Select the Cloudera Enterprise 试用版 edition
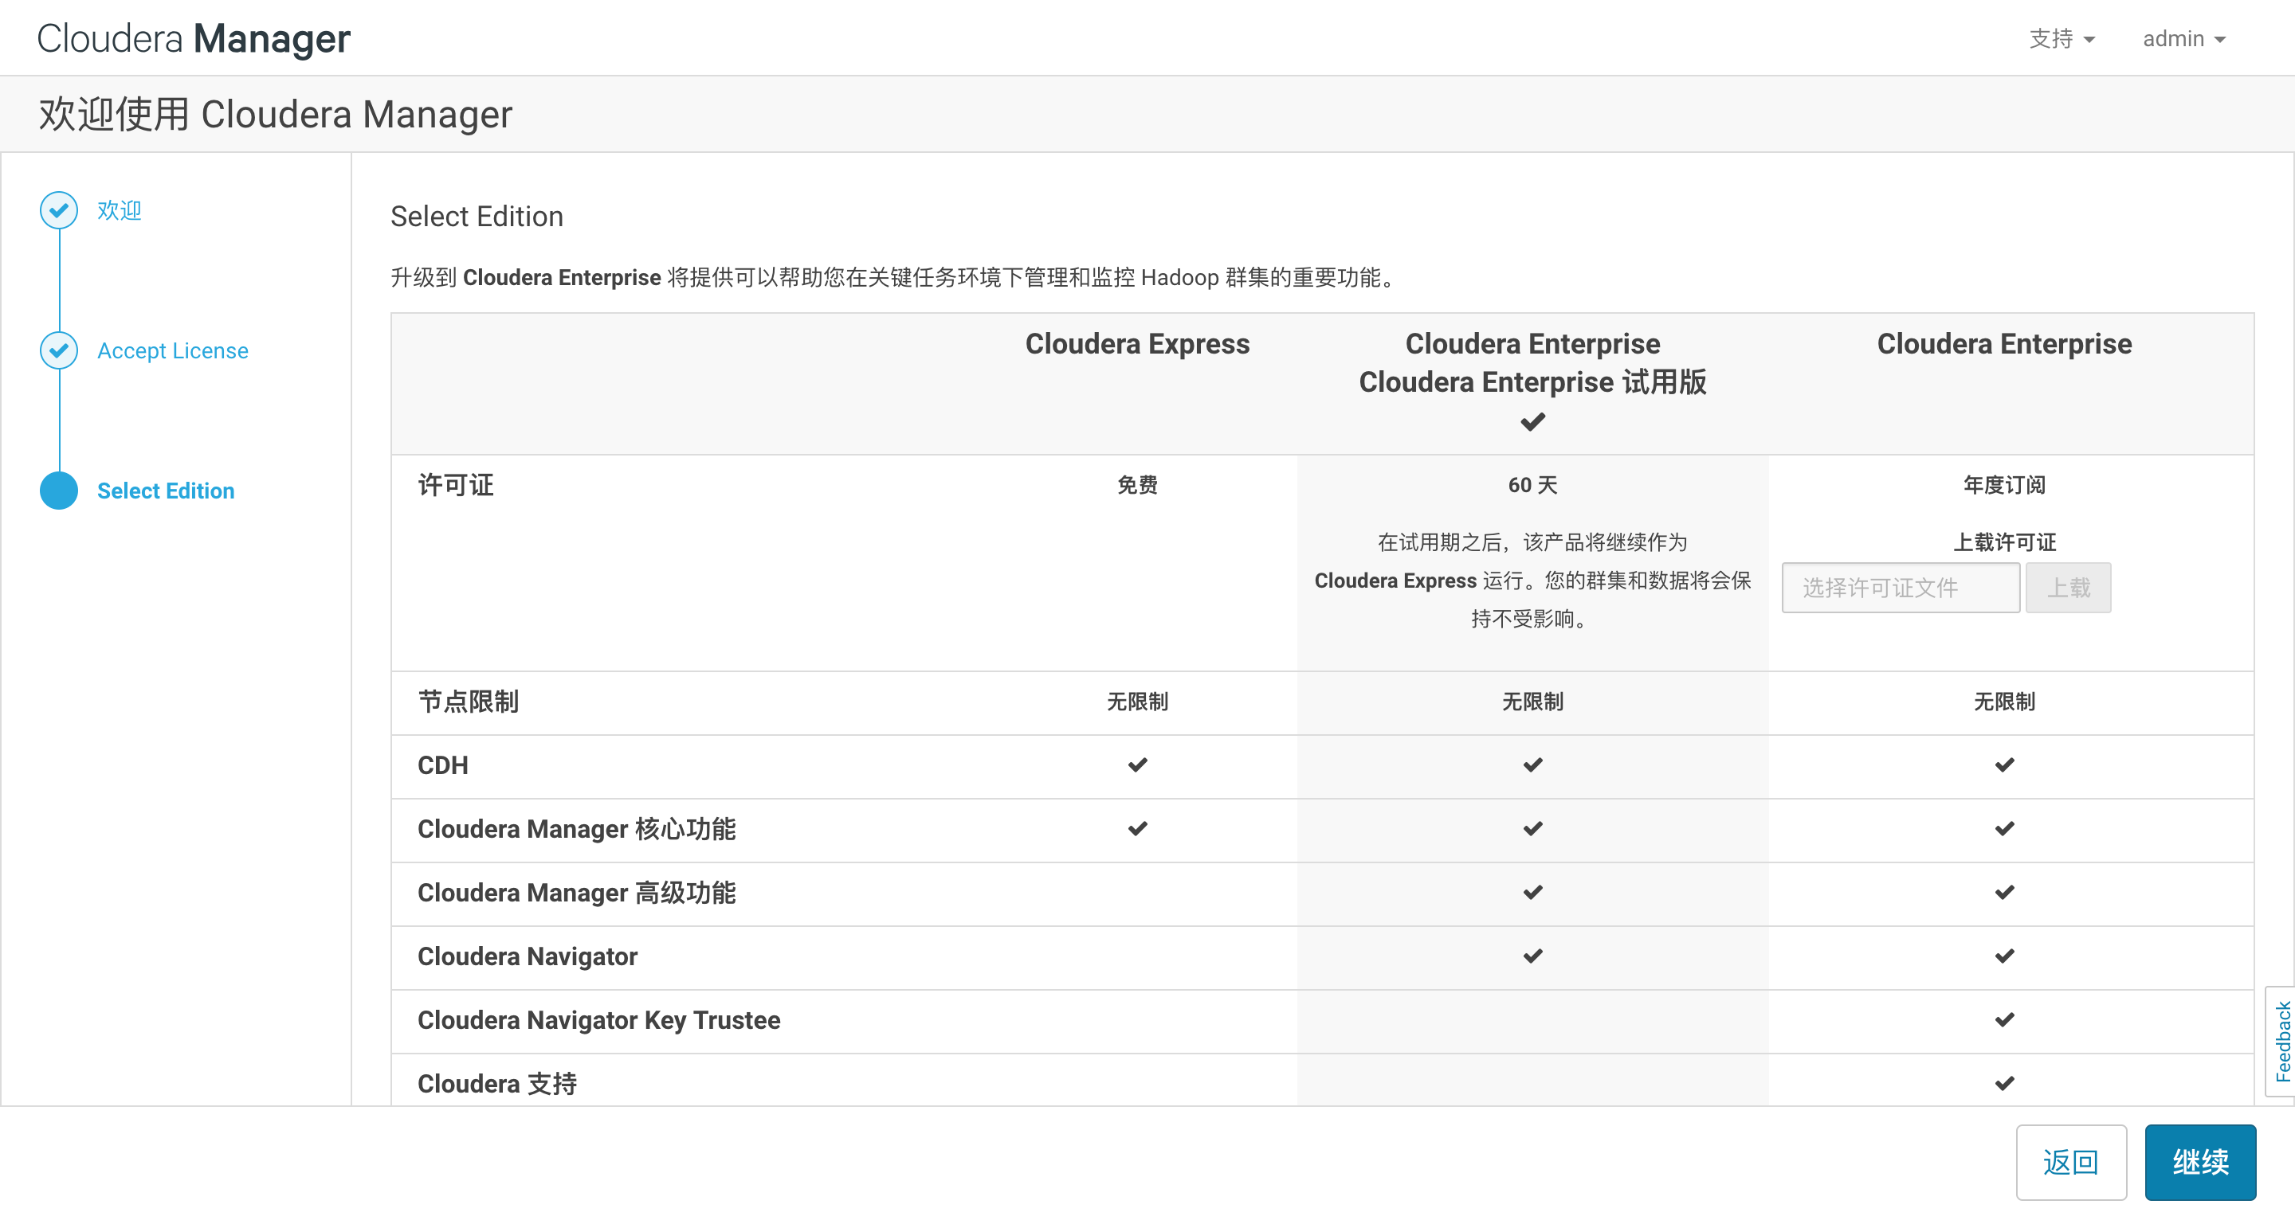The width and height of the screenshot is (2295, 1220). [1532, 382]
